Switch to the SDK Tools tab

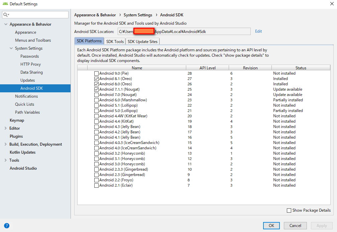coord(115,41)
